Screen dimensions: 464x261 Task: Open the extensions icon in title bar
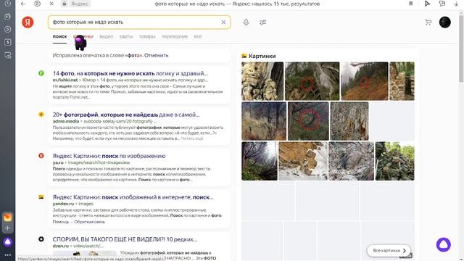[442, 4]
